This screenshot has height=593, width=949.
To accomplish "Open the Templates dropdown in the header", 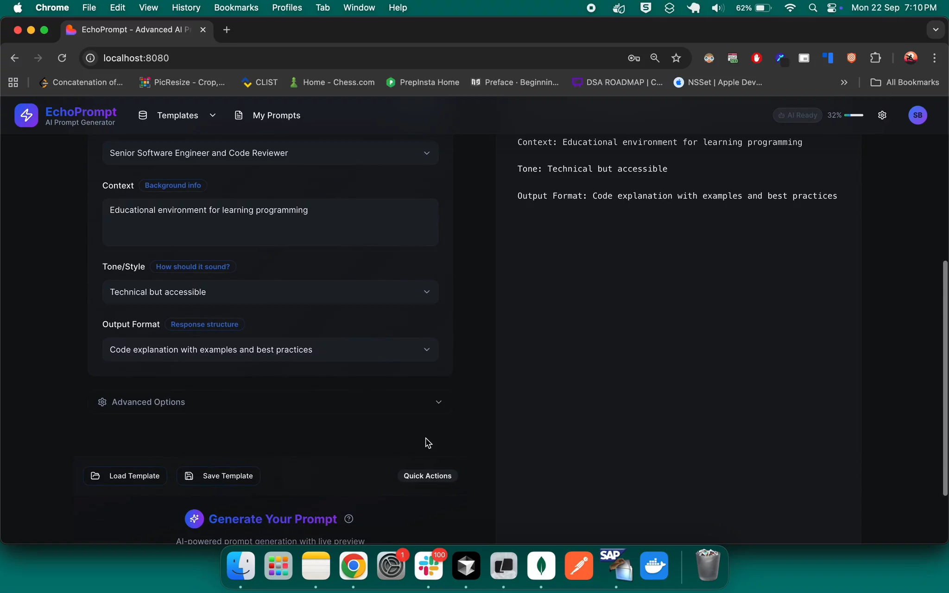I will [x=177, y=115].
